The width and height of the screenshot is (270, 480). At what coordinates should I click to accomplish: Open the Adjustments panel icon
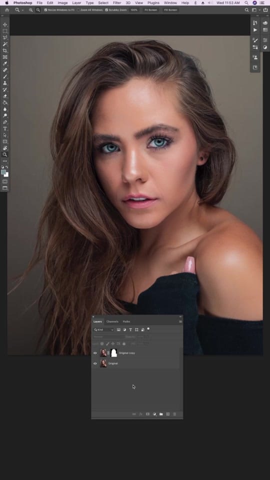tap(265, 47)
